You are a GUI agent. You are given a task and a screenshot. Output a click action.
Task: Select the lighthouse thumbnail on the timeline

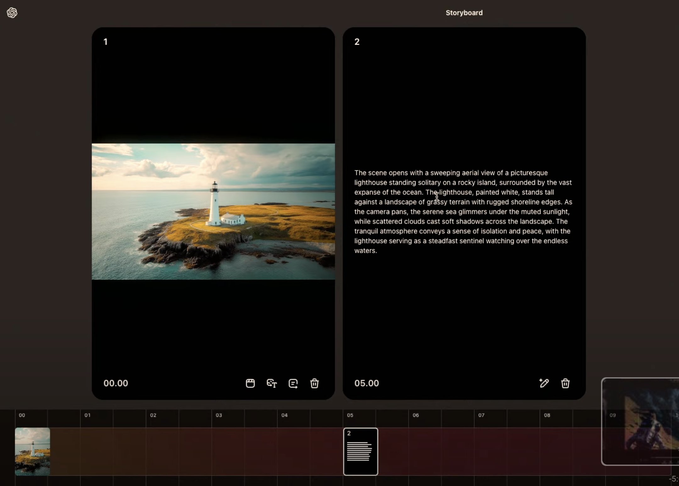(x=32, y=451)
